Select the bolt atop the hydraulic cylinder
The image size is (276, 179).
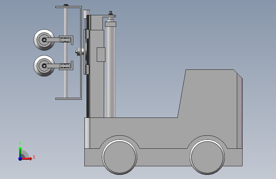coord(111,13)
